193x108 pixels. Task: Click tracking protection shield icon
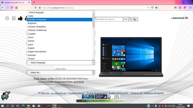click(36, 7)
